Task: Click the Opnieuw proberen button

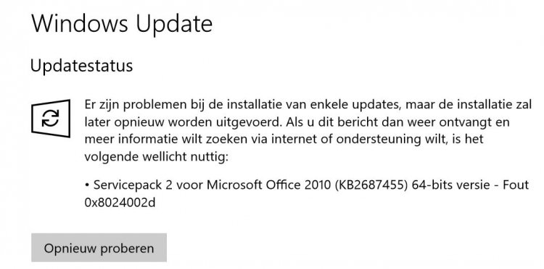Action: click(x=99, y=247)
